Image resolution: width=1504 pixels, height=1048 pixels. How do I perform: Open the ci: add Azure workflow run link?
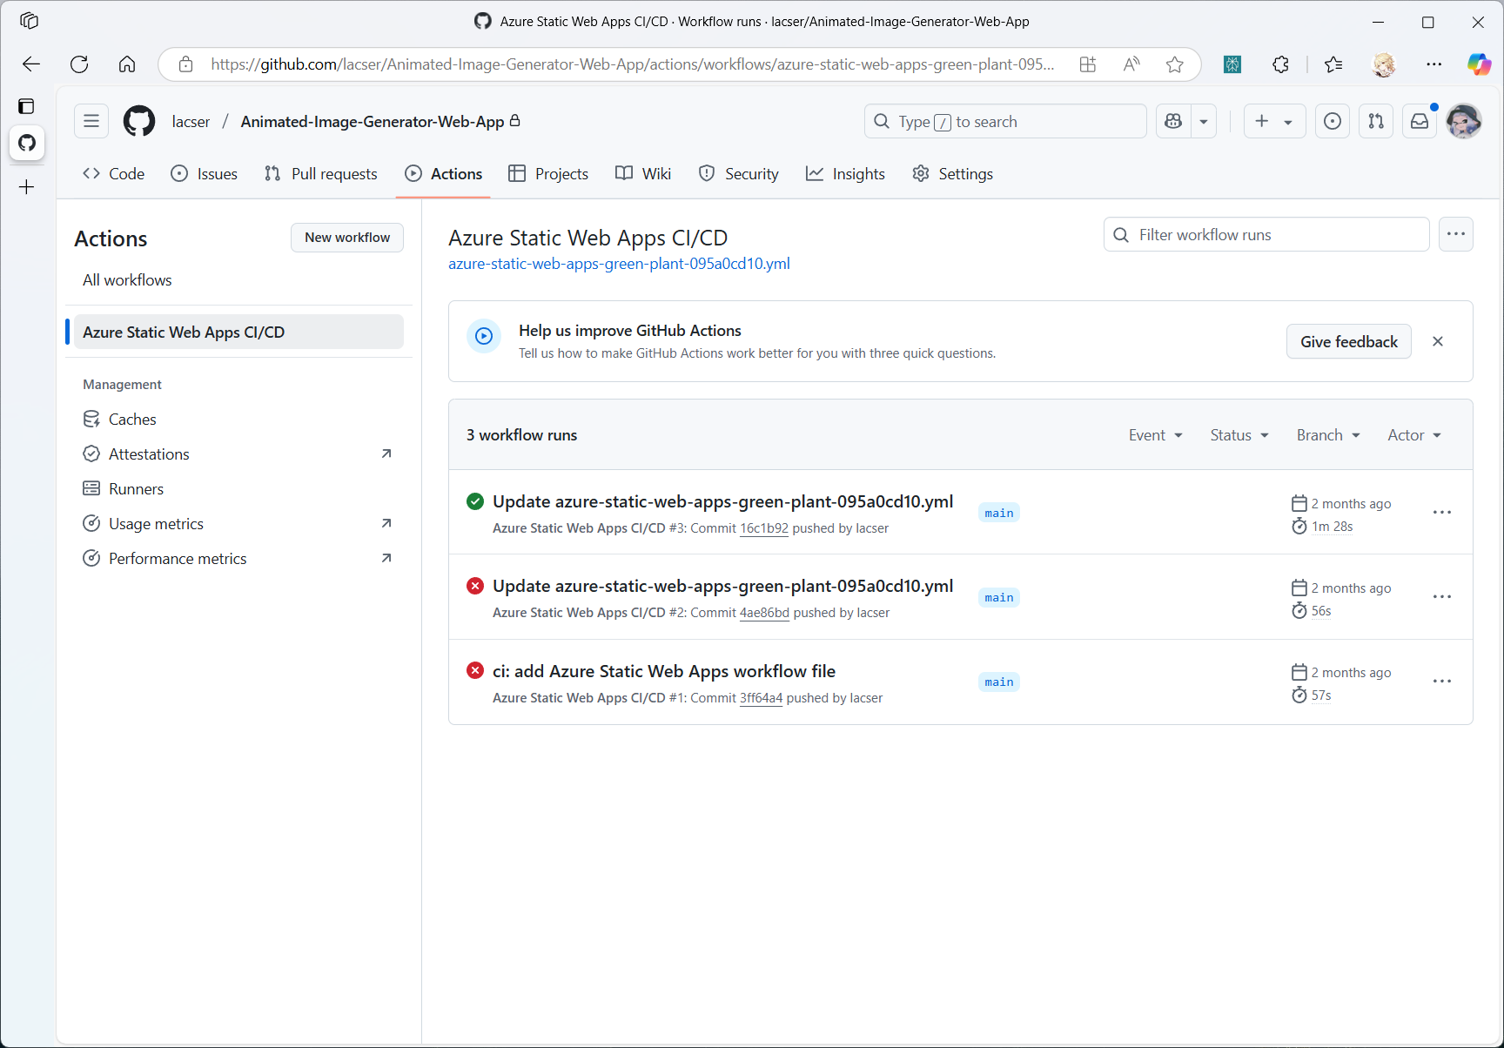point(664,671)
